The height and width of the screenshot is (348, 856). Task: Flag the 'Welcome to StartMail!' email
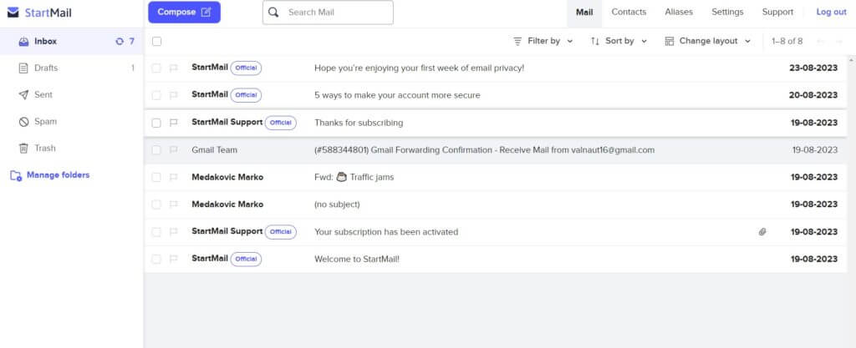pos(174,260)
